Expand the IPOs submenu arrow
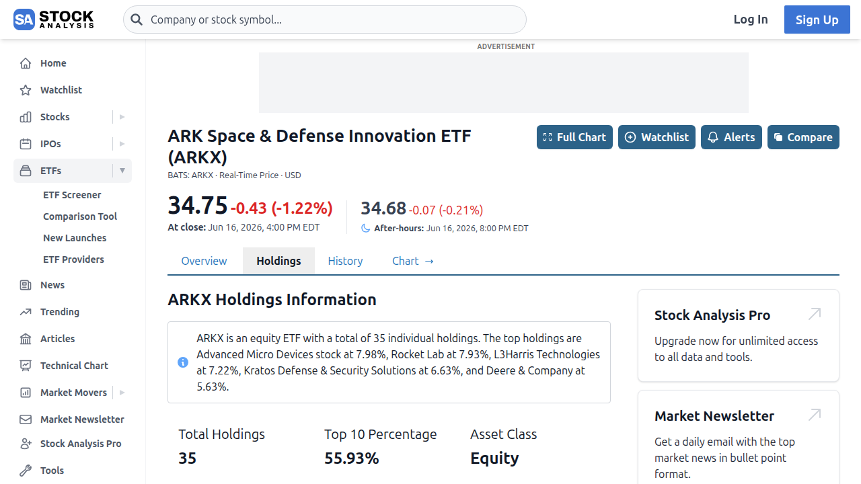 122,144
